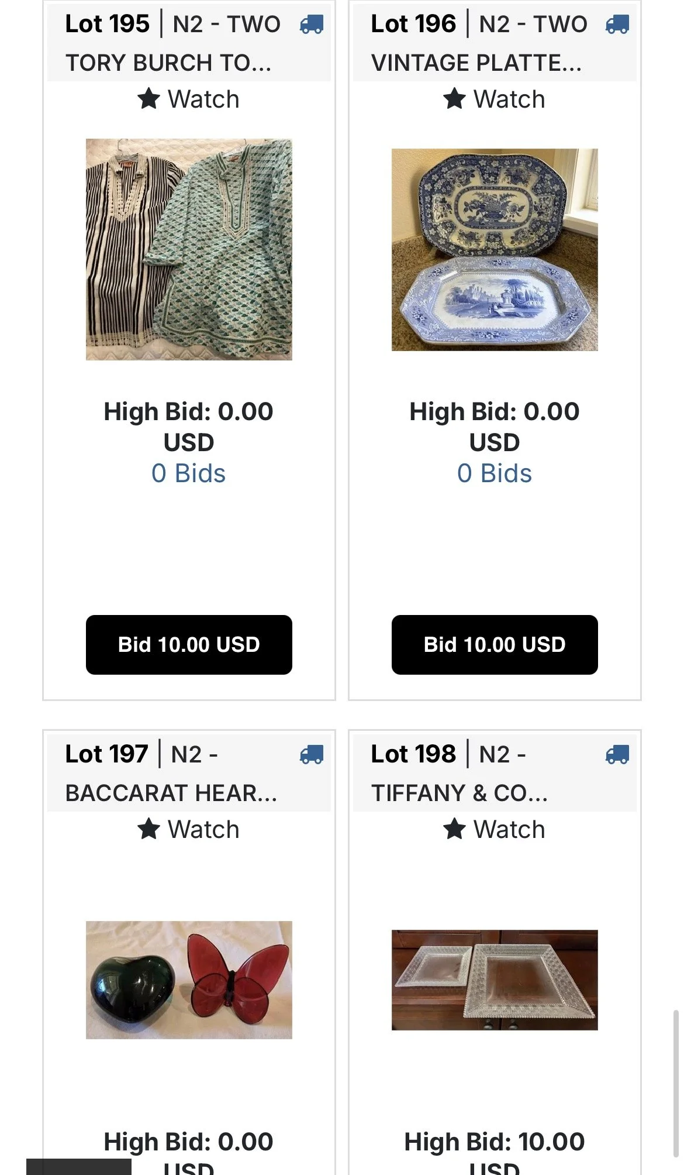Click the shipping truck icon on Lot 198
This screenshot has width=684, height=1175.
tap(617, 755)
